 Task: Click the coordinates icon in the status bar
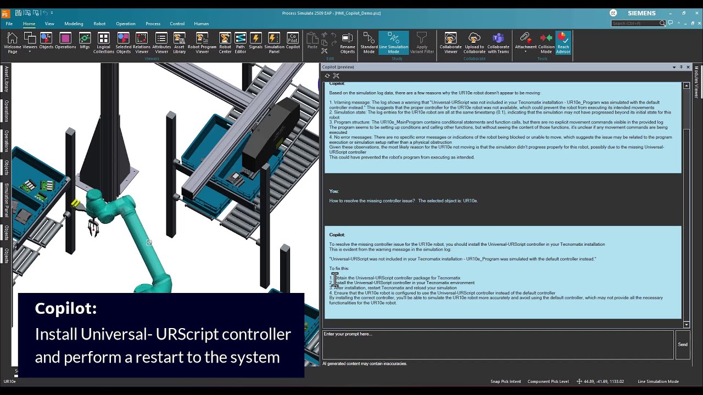pos(579,381)
